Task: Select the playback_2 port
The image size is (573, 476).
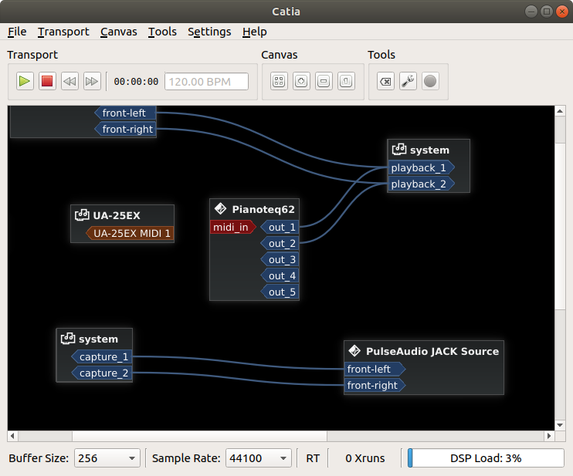Action: click(421, 184)
